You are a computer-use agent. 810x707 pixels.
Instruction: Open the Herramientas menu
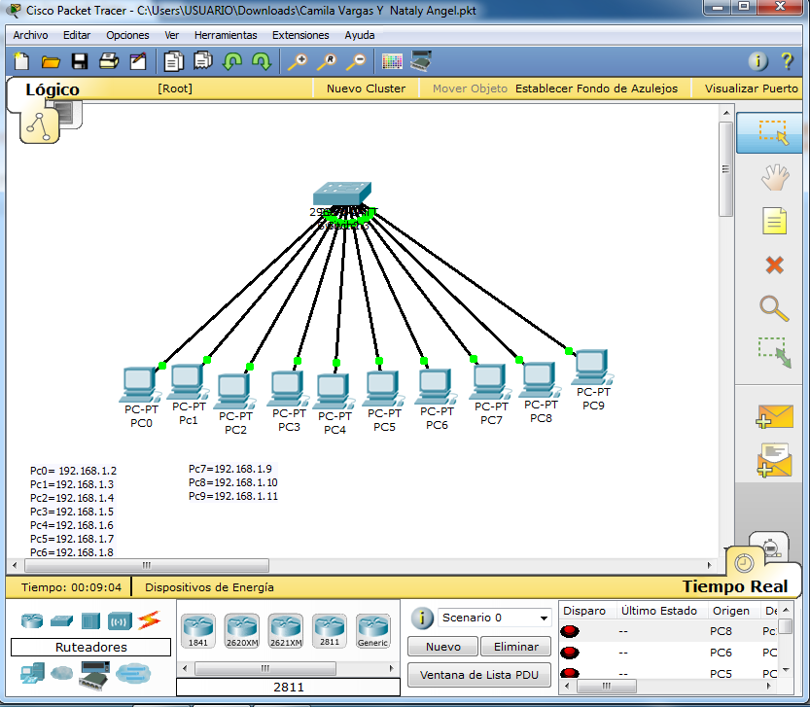tap(226, 34)
